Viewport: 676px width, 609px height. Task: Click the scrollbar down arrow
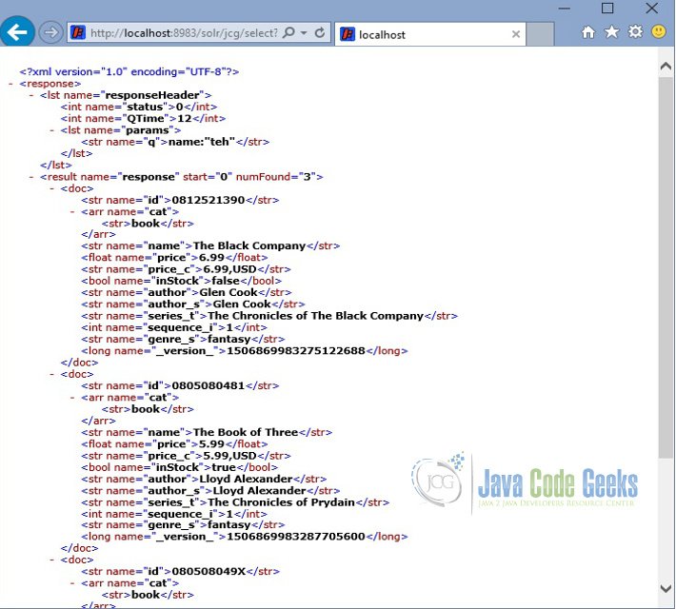[666, 589]
